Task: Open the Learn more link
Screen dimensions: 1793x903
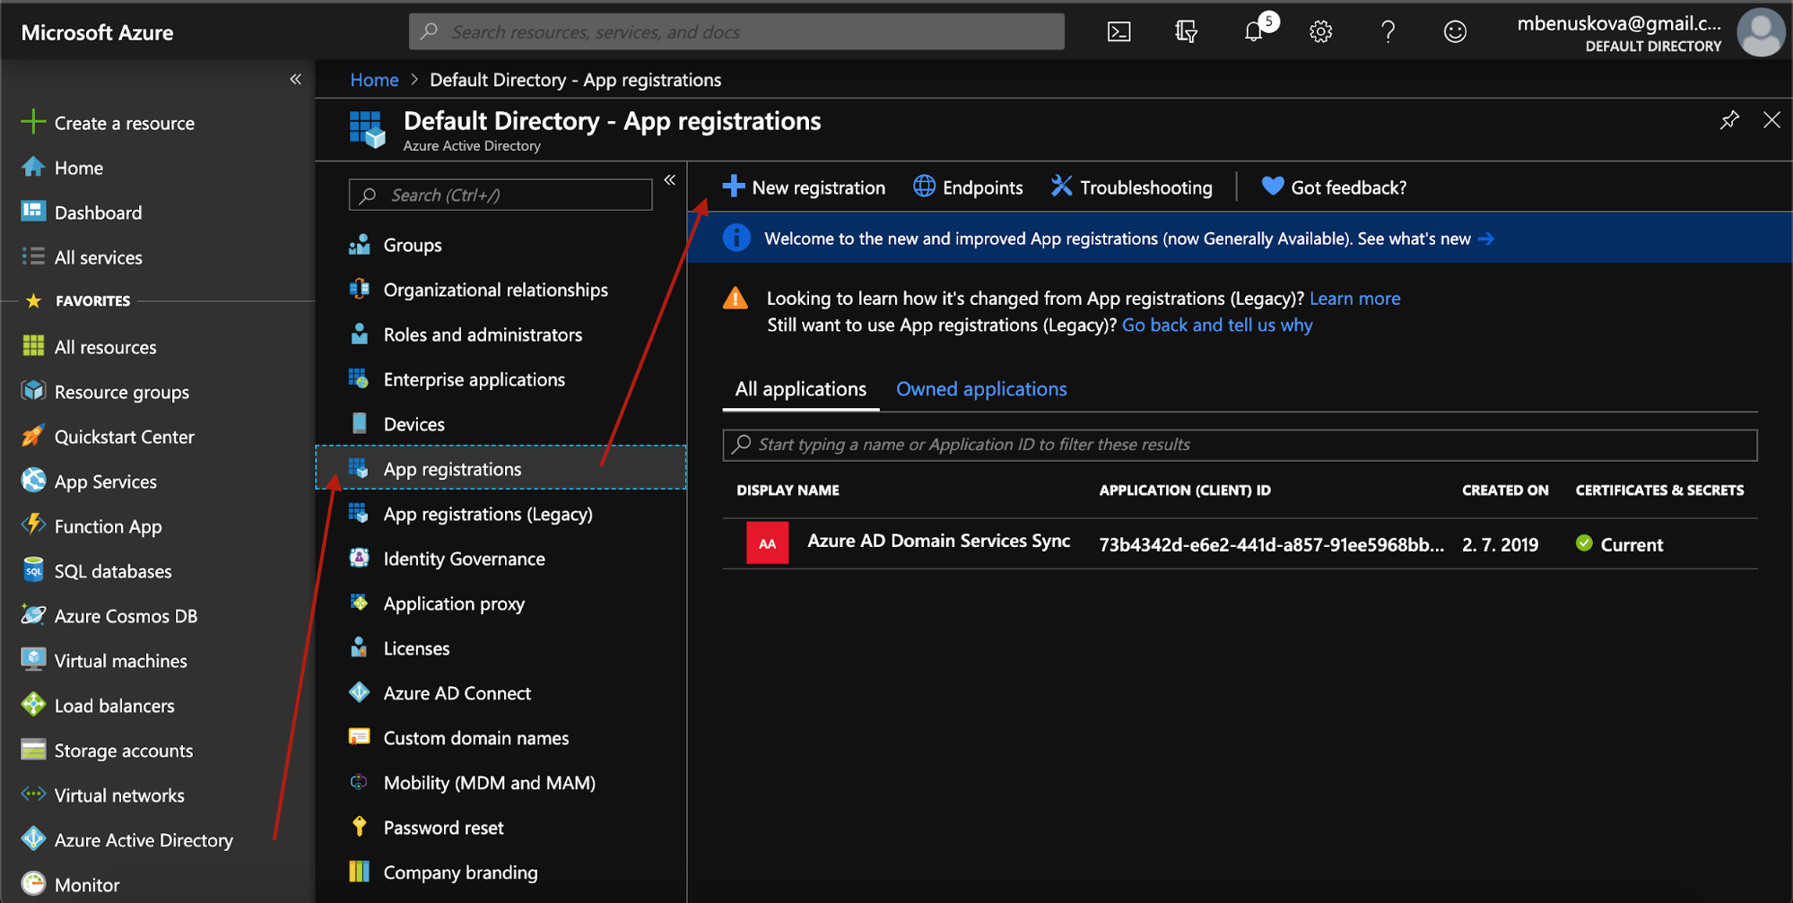Action: click(1354, 298)
